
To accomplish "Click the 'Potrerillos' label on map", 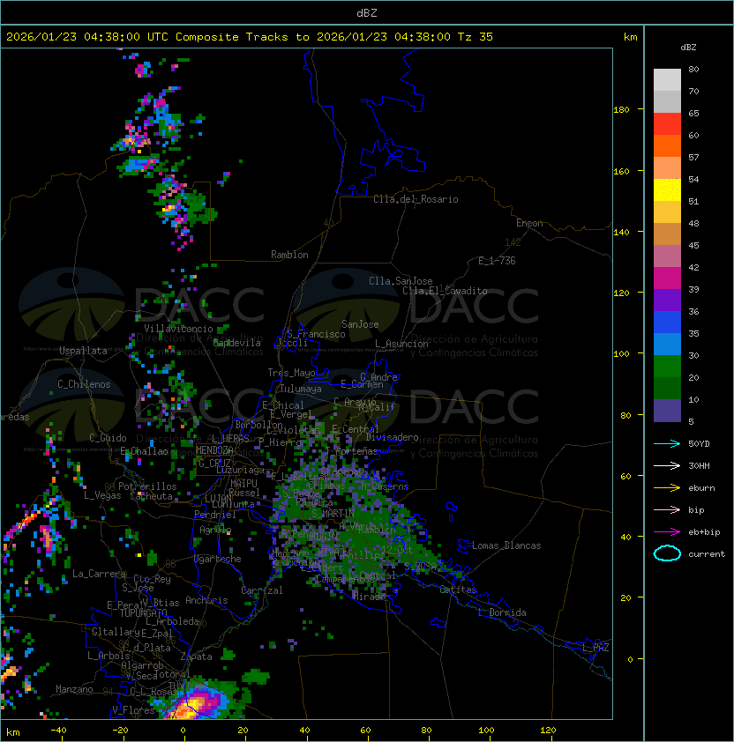I will [x=147, y=486].
